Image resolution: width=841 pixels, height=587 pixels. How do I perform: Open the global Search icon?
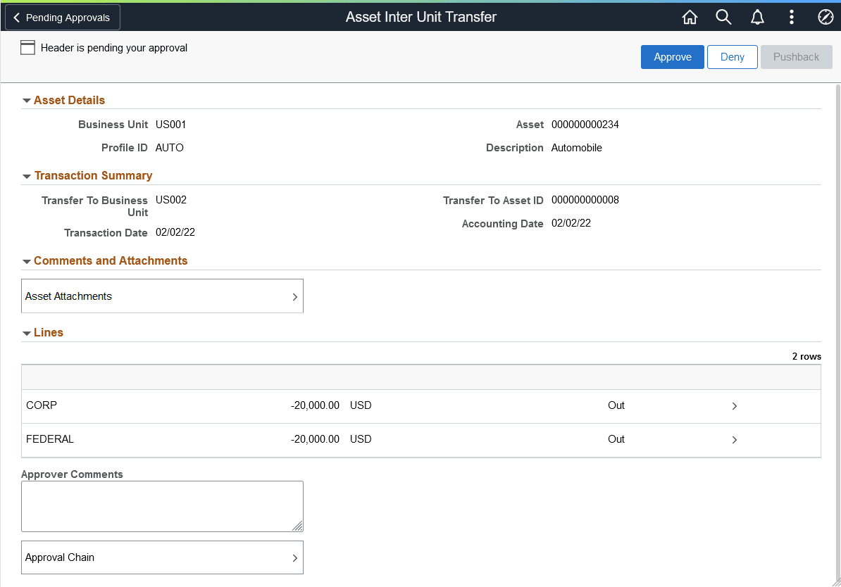coord(723,16)
